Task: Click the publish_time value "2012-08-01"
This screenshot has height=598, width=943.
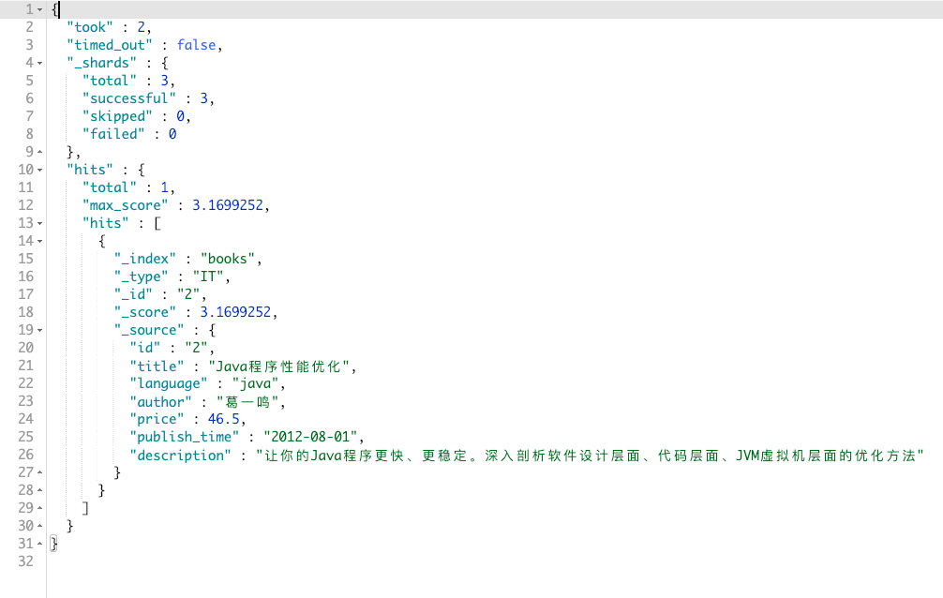Action: (310, 437)
